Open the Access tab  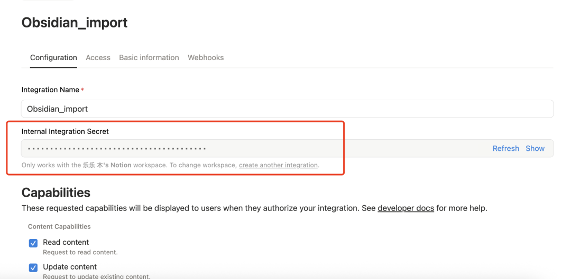98,57
